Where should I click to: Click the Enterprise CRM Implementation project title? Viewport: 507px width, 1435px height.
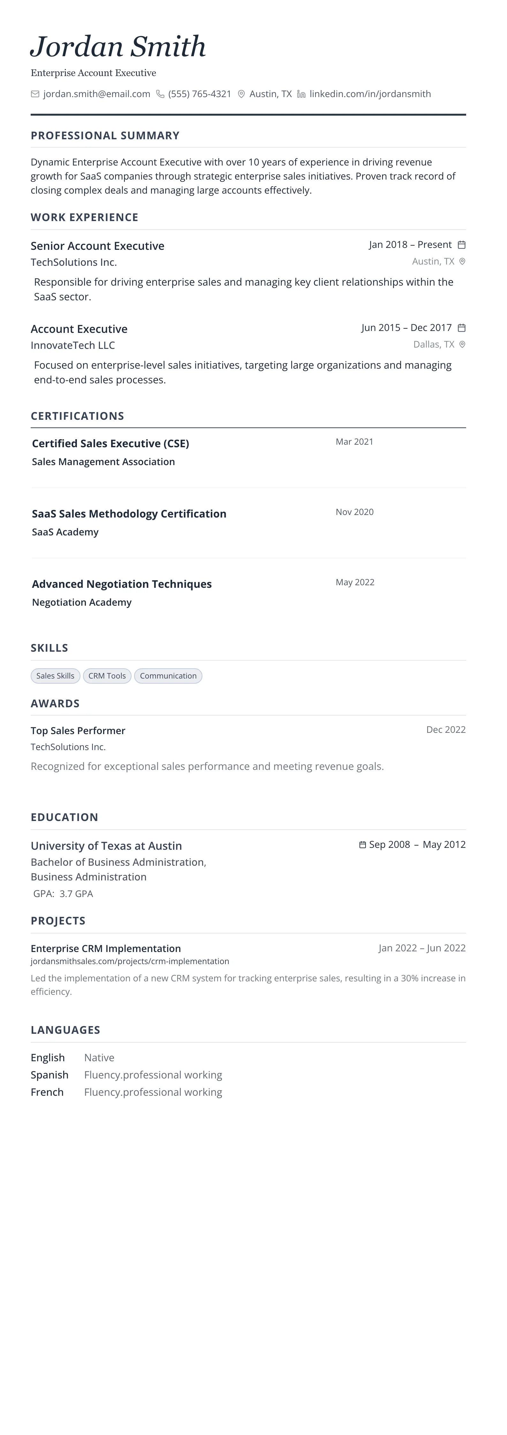106,948
